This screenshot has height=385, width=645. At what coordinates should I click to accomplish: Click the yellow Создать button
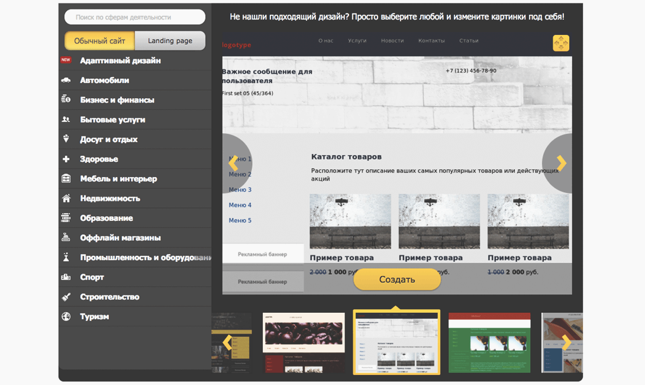pyautogui.click(x=397, y=280)
